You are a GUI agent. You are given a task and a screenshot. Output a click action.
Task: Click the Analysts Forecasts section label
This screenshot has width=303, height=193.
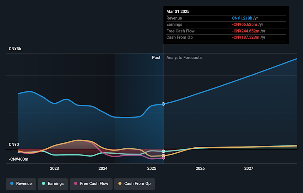184,58
